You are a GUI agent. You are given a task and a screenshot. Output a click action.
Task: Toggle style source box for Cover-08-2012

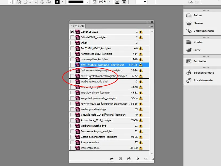pyautogui.click(x=72, y=32)
